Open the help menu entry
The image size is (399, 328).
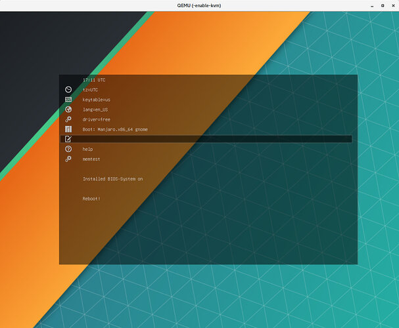coord(87,150)
